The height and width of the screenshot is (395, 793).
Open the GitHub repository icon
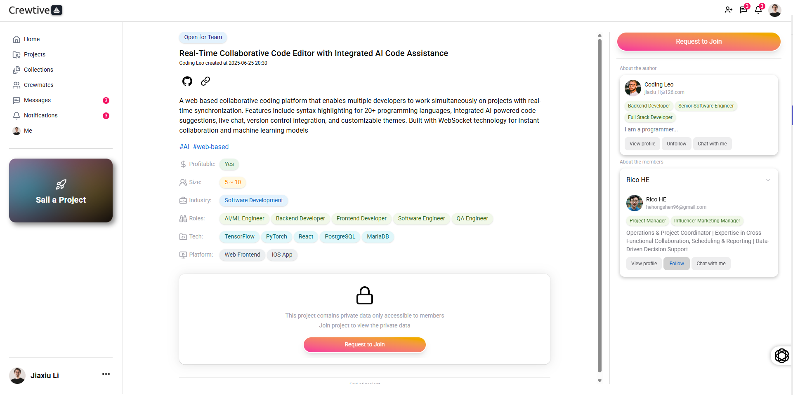187,81
